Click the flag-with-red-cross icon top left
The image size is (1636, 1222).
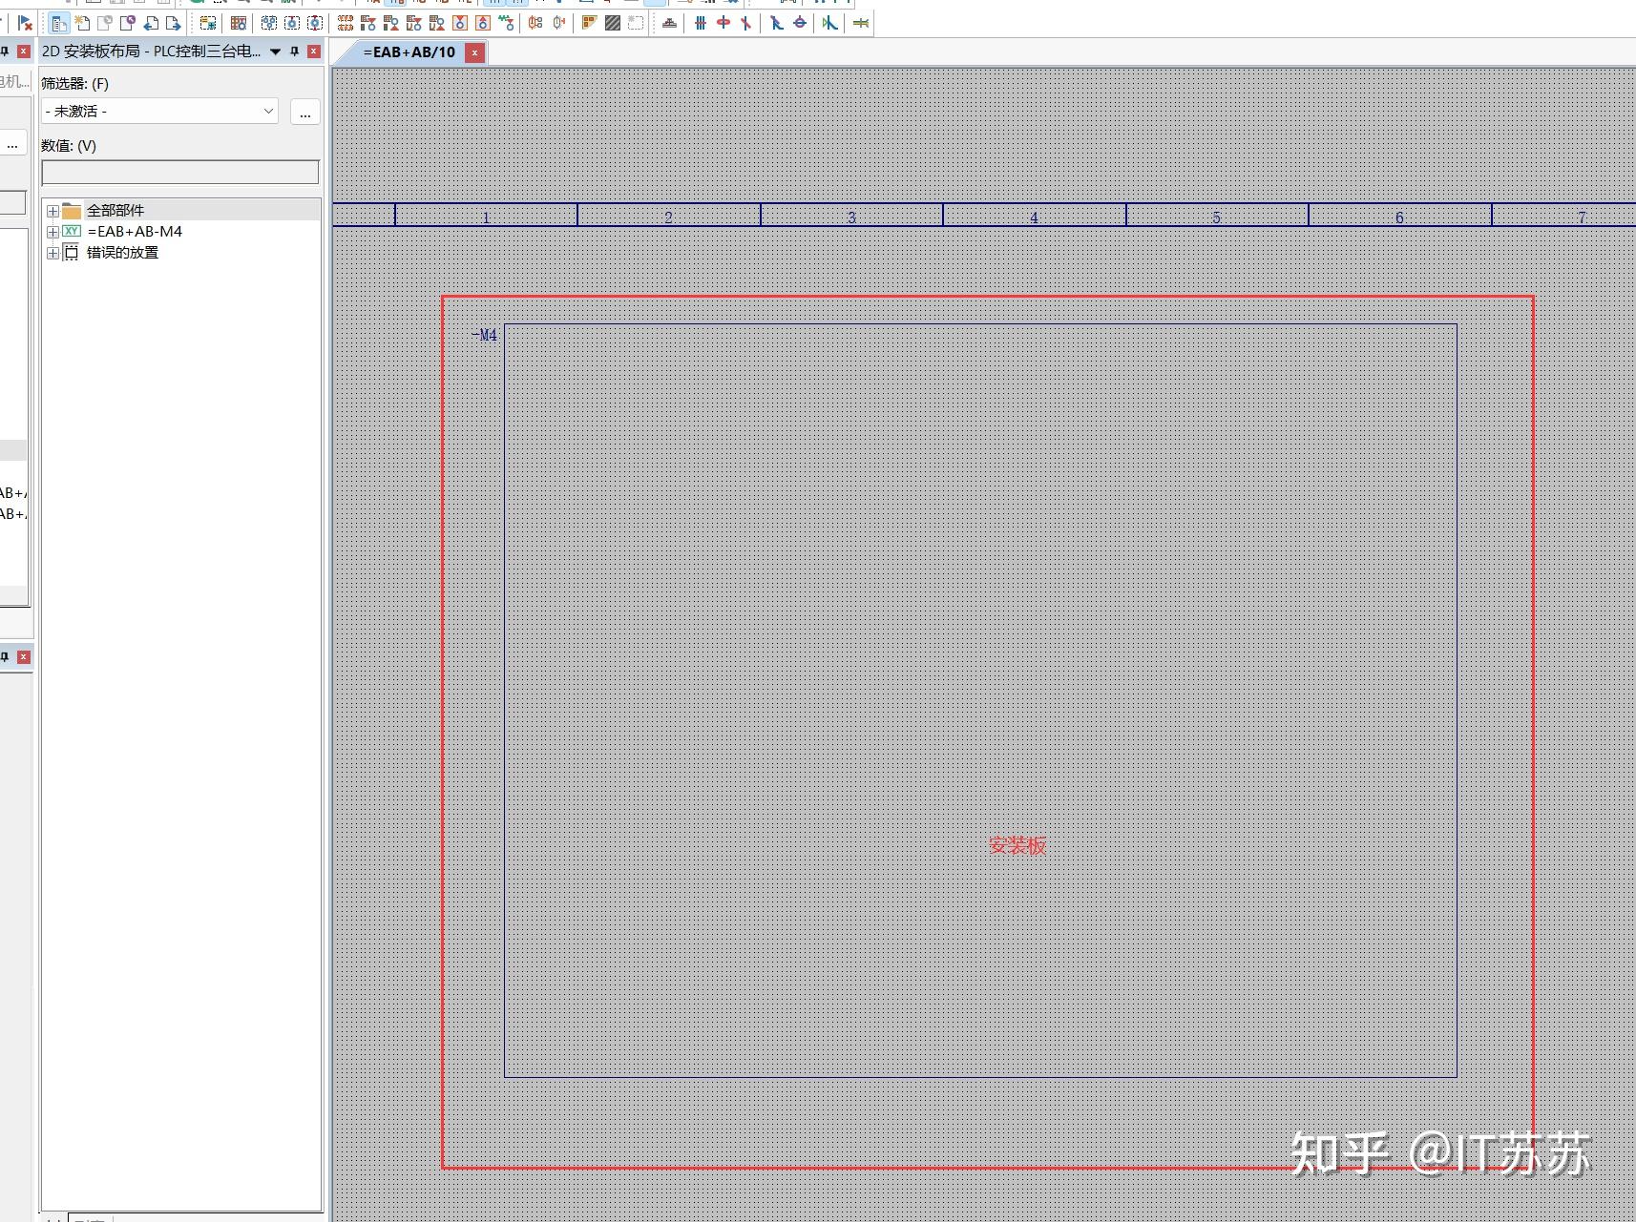point(26,24)
